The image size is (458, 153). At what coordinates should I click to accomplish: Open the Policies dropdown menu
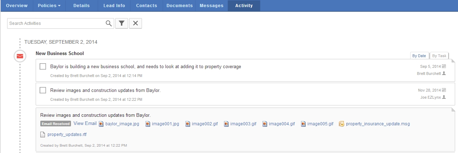point(49,6)
